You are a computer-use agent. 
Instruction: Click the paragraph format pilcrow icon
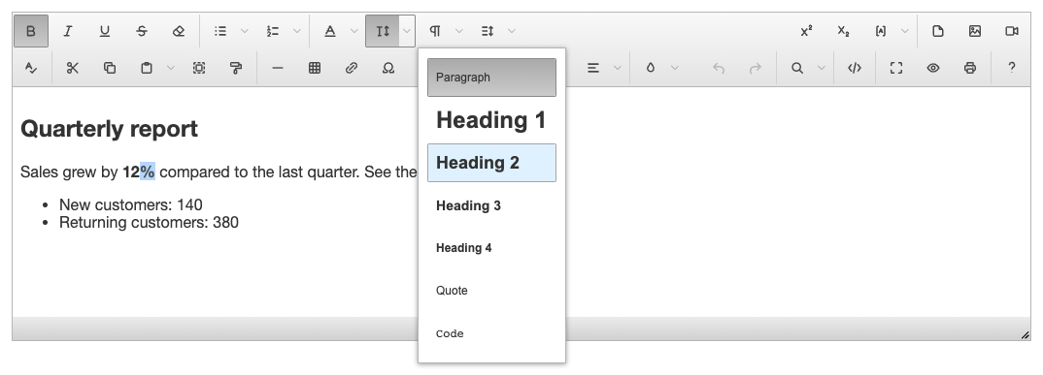[x=435, y=31]
